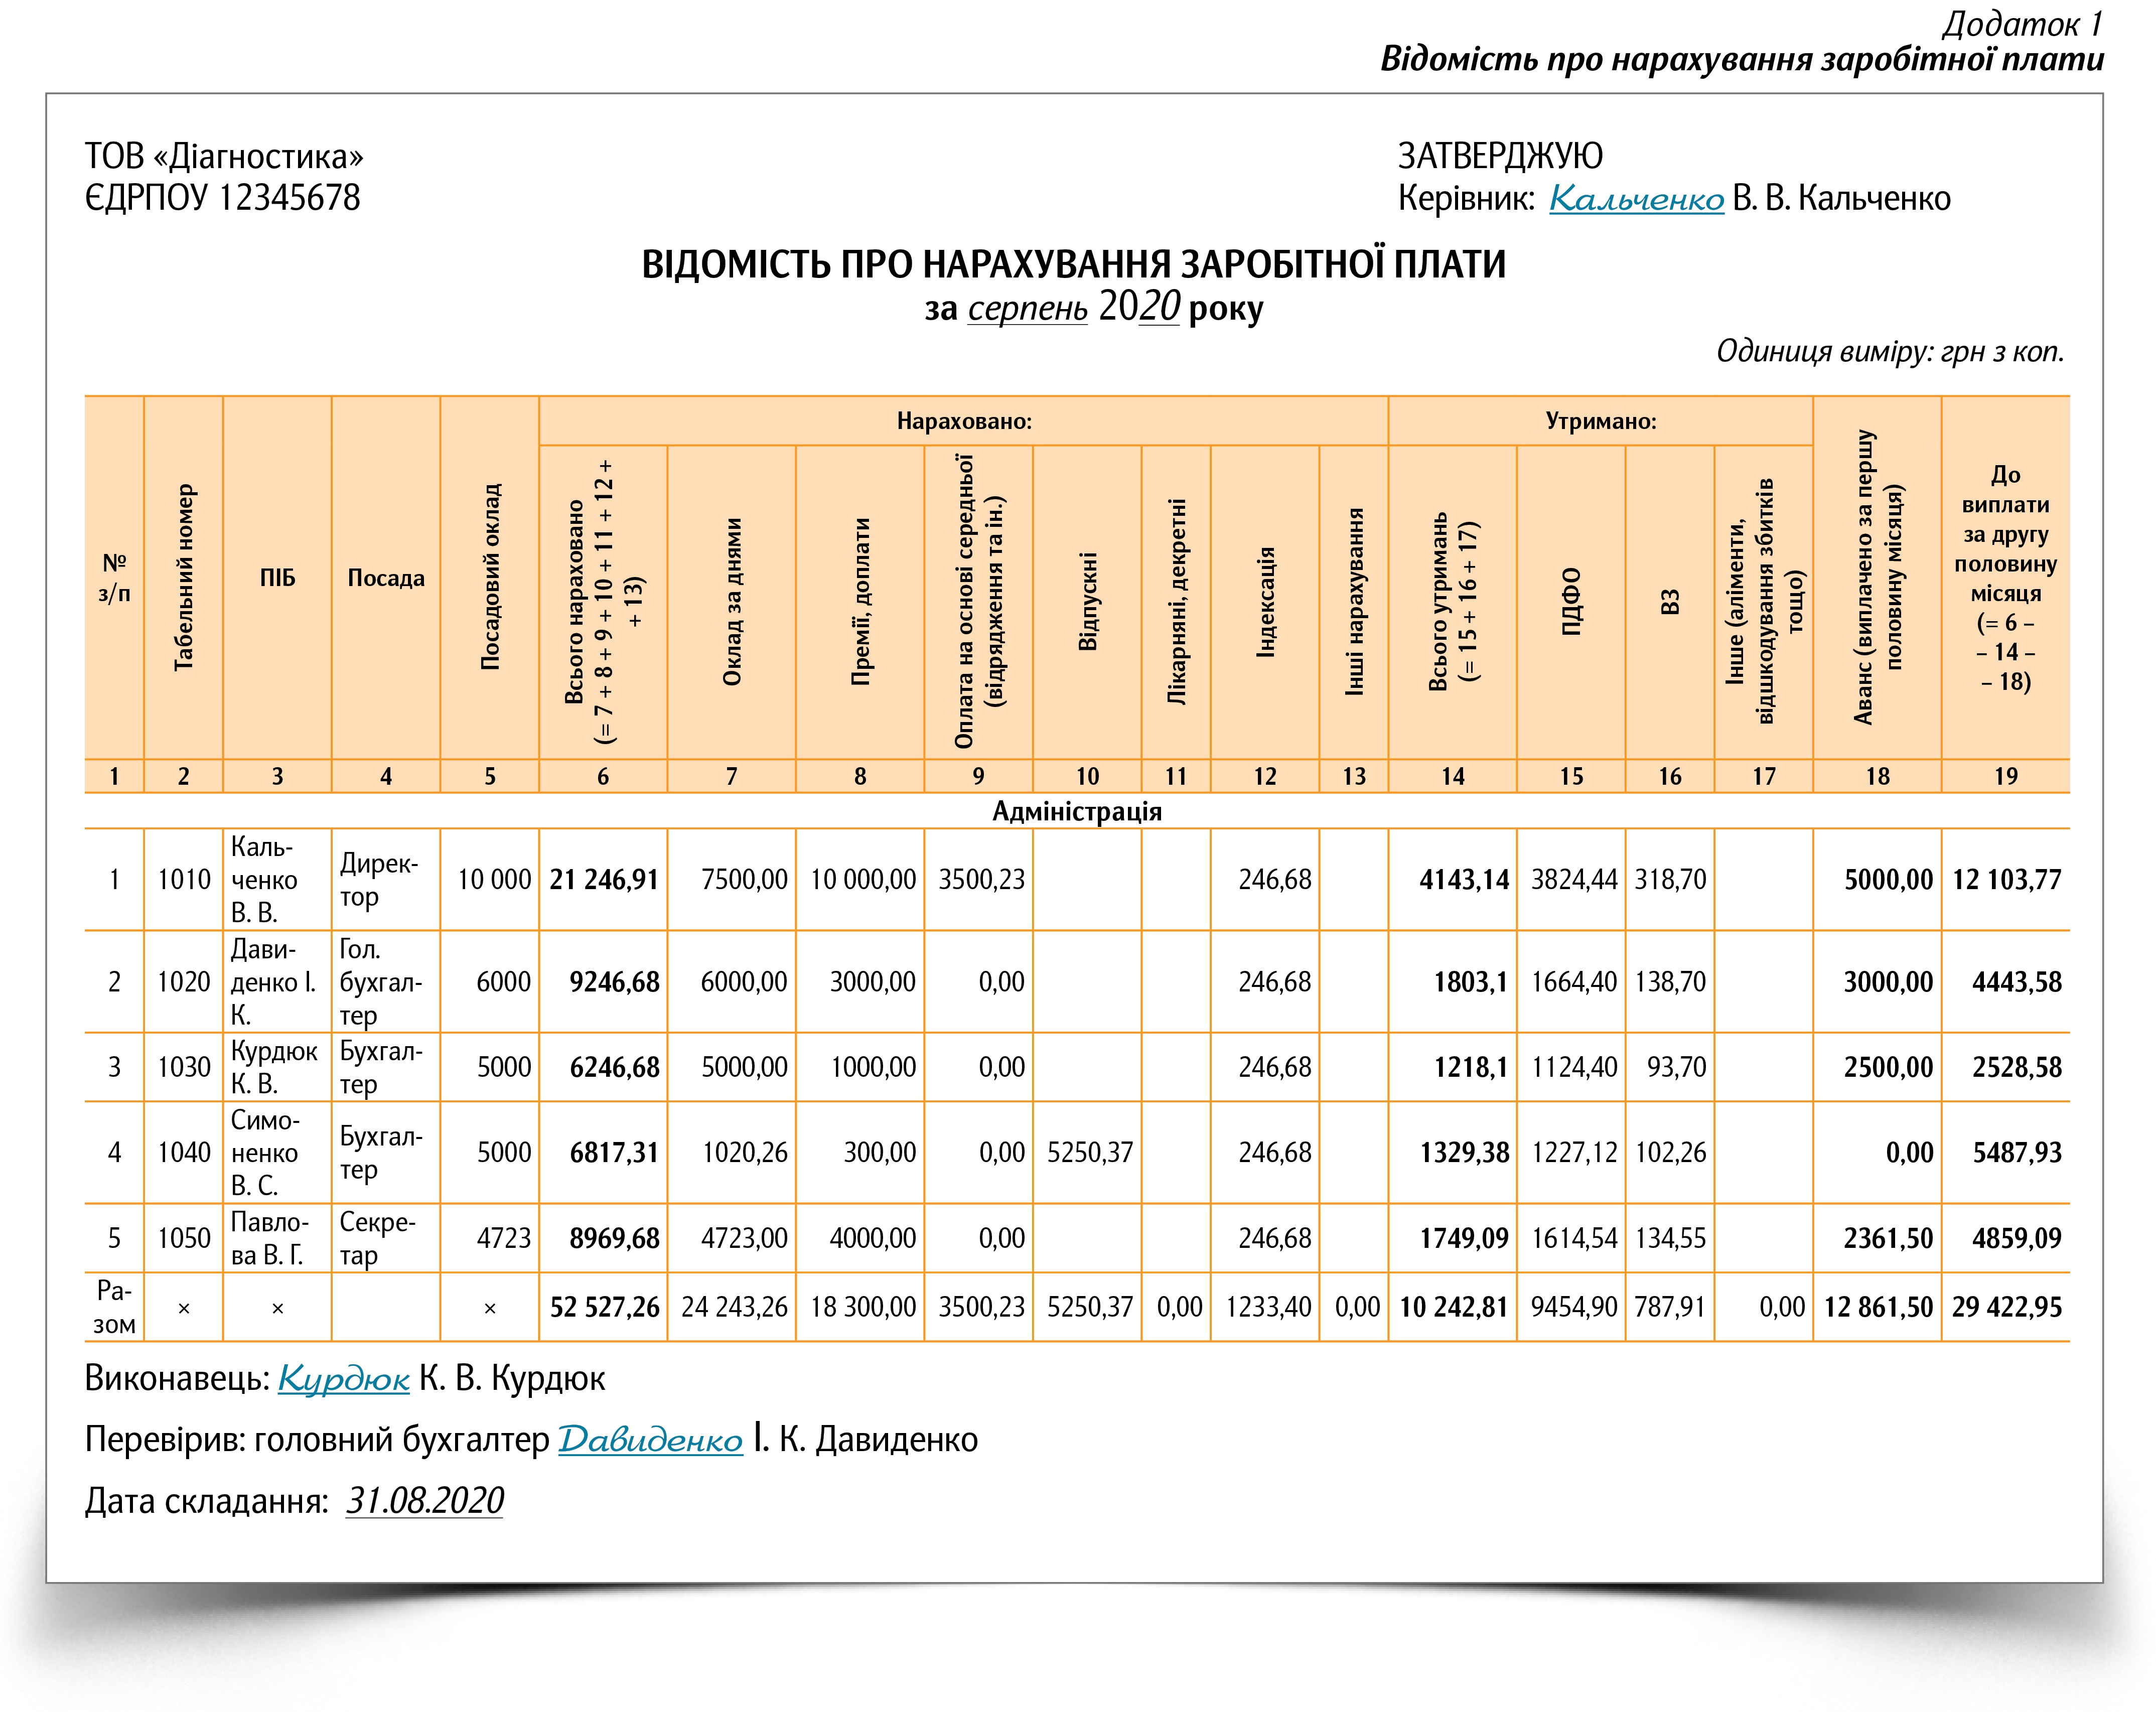Click the blue Курдюк signature
2156x1712 pixels.
point(344,1379)
